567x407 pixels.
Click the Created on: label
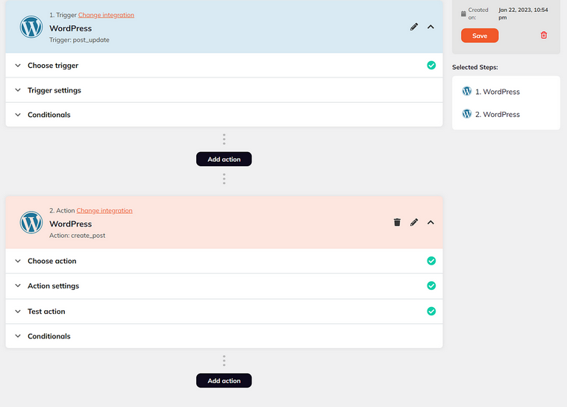coord(478,13)
